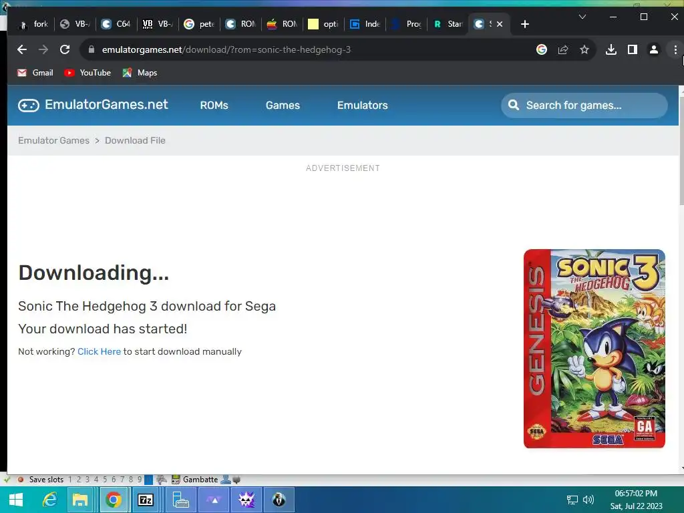
Task: Open the Gmail bookmark
Action: (x=35, y=73)
